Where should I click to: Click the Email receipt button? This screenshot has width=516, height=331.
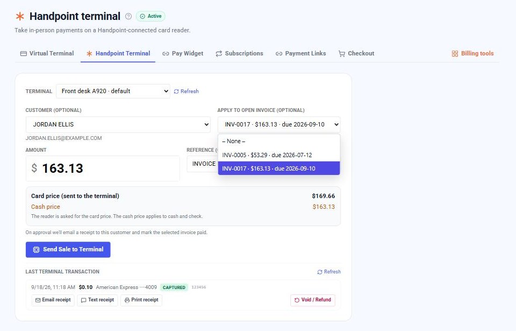coord(53,300)
